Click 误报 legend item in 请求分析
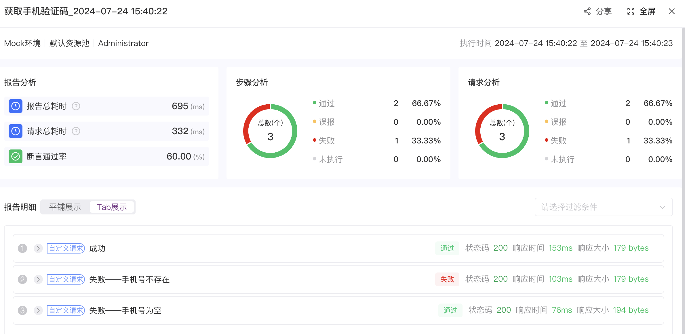685x334 pixels. [x=555, y=122]
